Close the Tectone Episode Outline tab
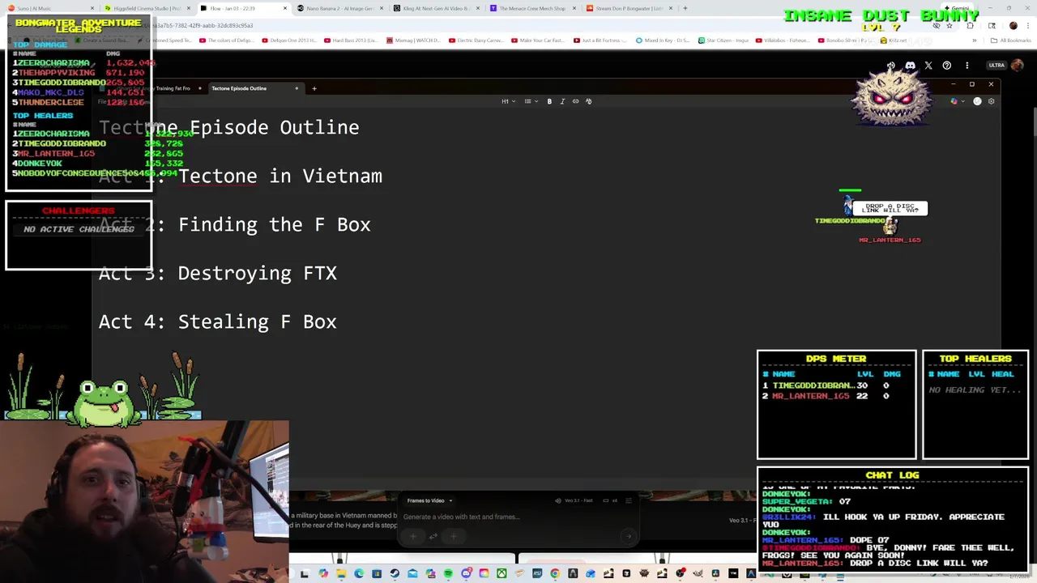1037x583 pixels. click(x=297, y=88)
